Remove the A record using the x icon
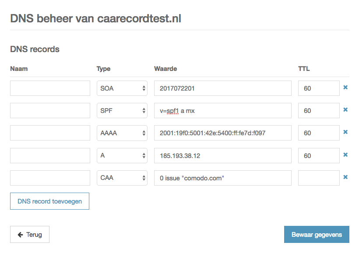The image size is (359, 260). click(345, 155)
